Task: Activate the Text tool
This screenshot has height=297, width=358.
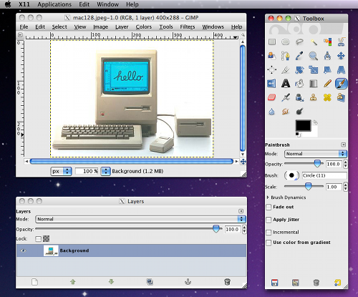Action: point(286,84)
